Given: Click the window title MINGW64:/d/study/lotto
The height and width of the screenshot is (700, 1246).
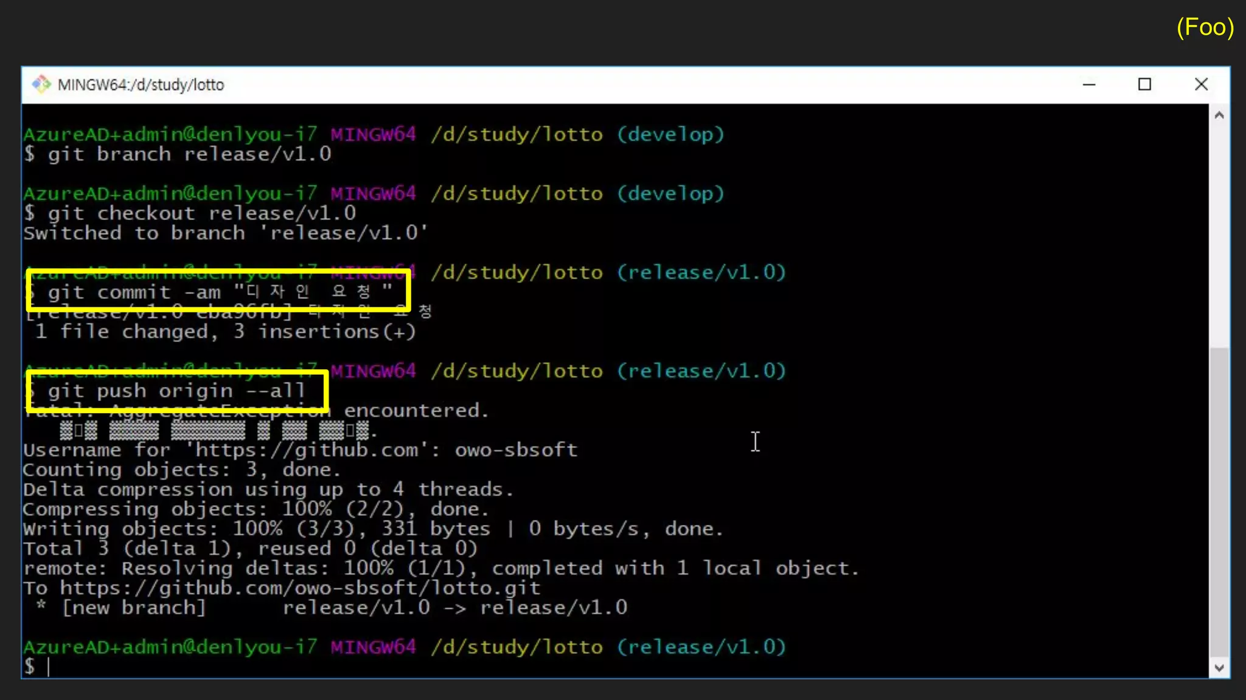Looking at the screenshot, I should click(141, 85).
